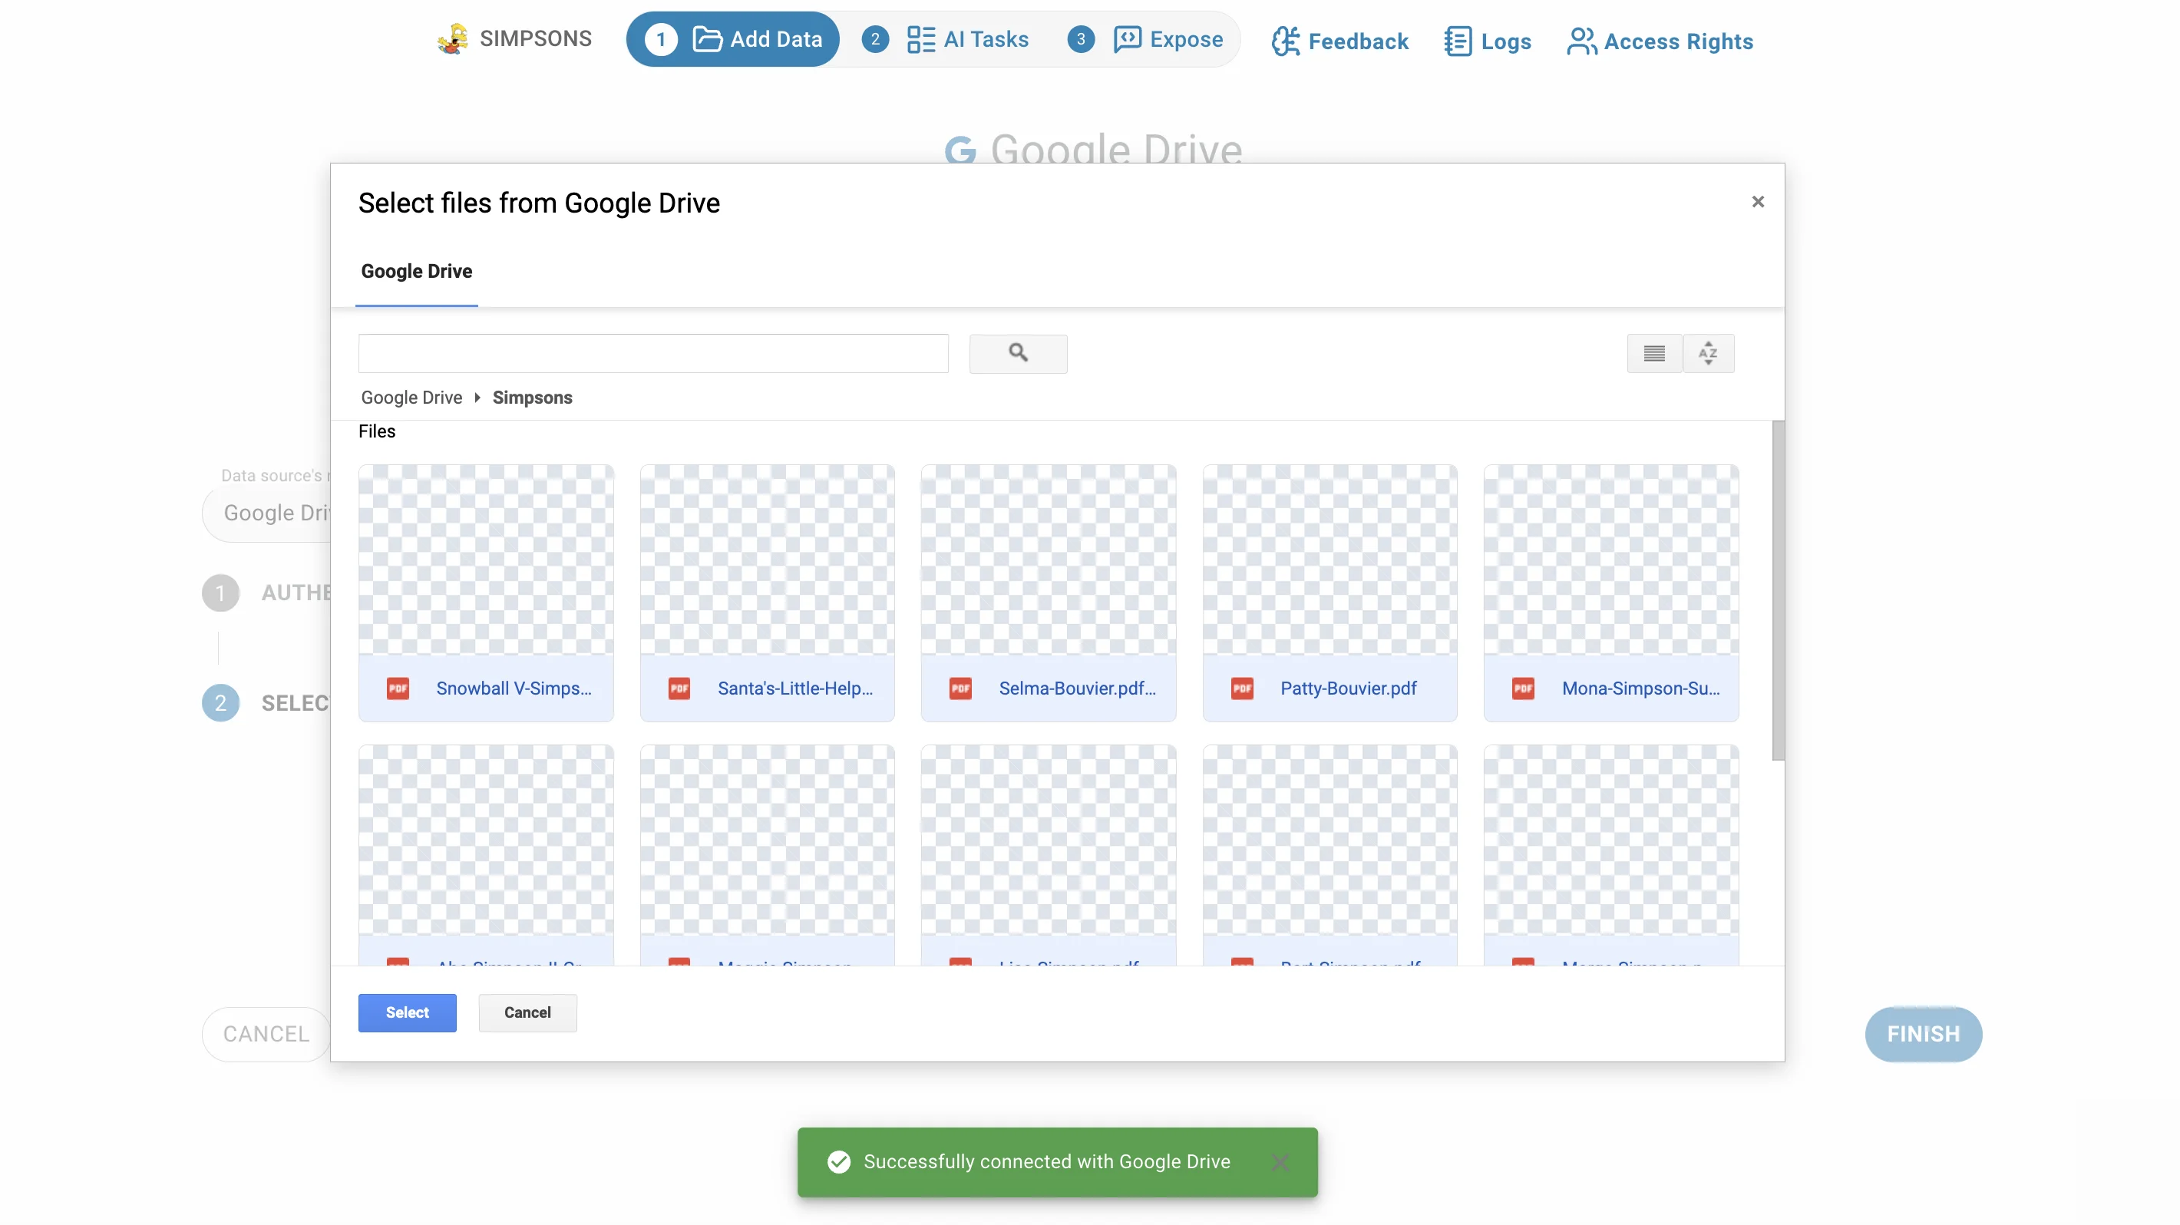Select the Santa's-Little-Help... PDF file
This screenshot has width=2180, height=1225.
click(767, 593)
